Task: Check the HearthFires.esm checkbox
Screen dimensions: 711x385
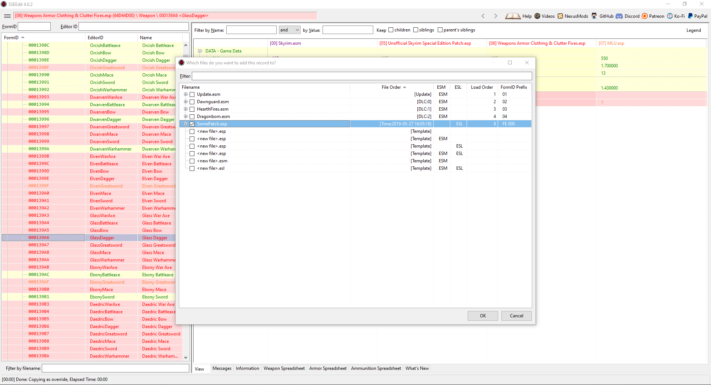Action: 192,109
